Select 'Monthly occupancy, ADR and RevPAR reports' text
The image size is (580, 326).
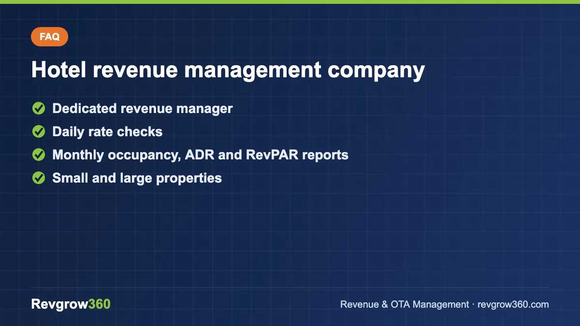tap(200, 155)
